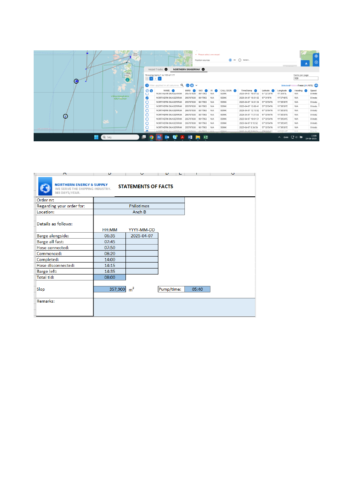Open Chrome from the Windows taskbar
Screen dimensions: 353x499
tap(152, 137)
